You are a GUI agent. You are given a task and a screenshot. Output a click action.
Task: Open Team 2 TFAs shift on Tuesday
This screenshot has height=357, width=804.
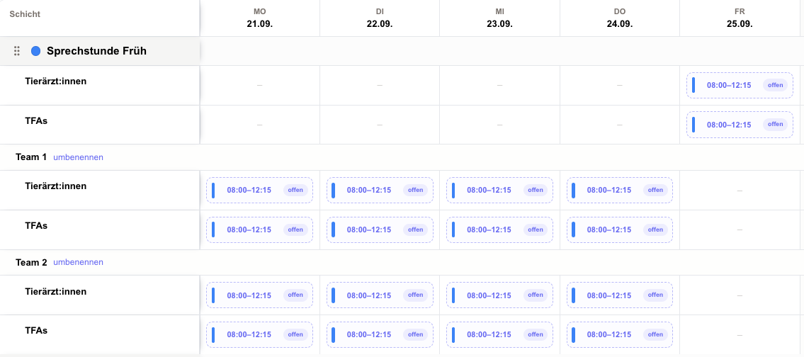tap(380, 334)
